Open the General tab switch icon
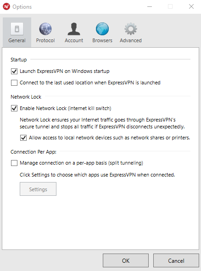Screen dimensions: 201x271 17,29
